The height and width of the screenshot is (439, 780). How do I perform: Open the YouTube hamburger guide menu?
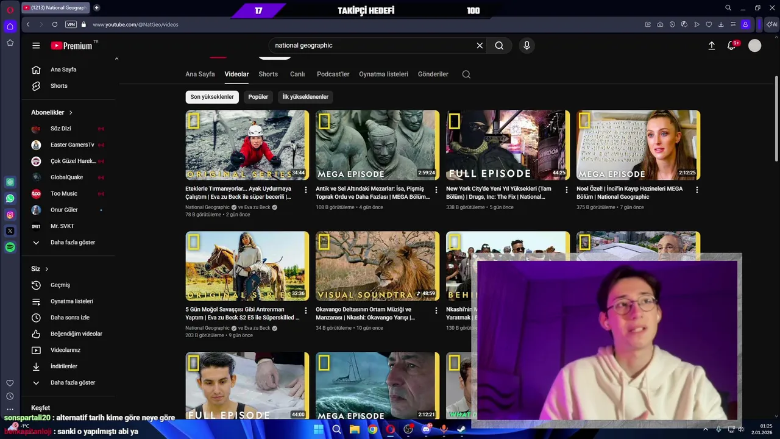point(36,46)
